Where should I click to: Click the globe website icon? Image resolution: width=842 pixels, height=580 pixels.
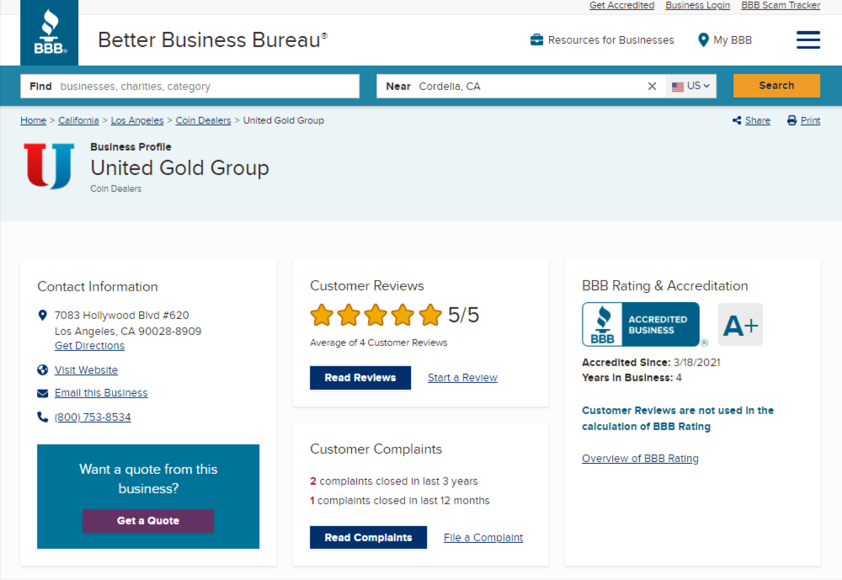point(42,370)
